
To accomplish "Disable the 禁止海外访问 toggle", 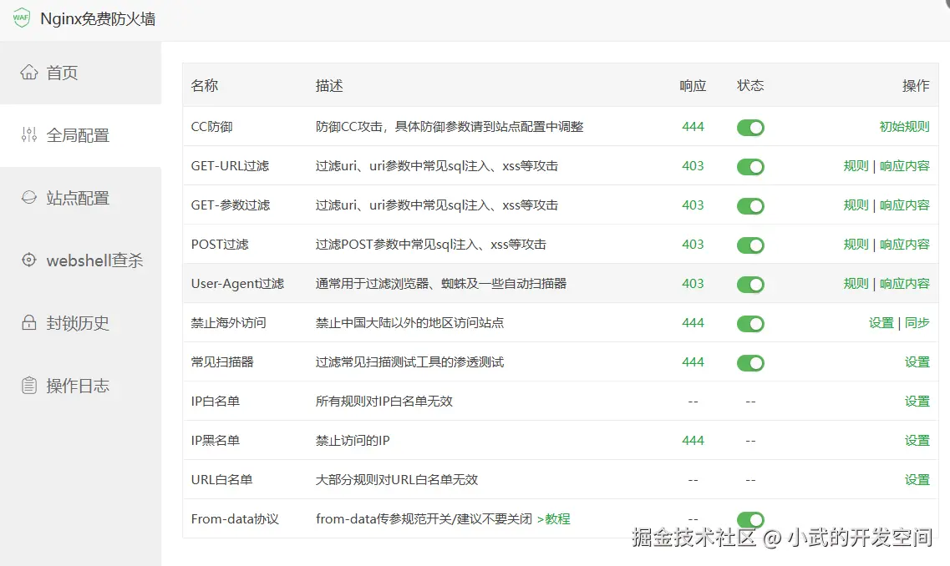I will point(749,323).
